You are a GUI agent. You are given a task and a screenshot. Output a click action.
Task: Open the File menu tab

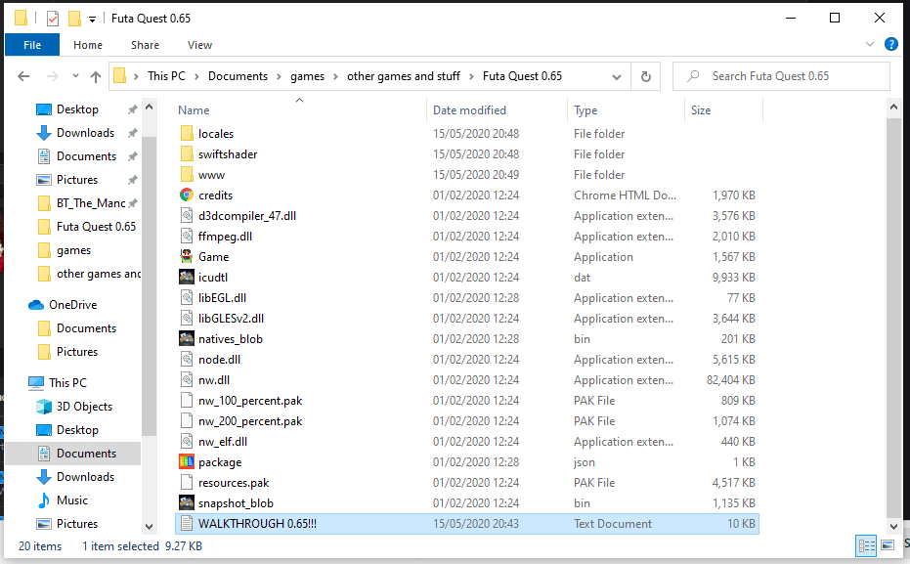[32, 45]
